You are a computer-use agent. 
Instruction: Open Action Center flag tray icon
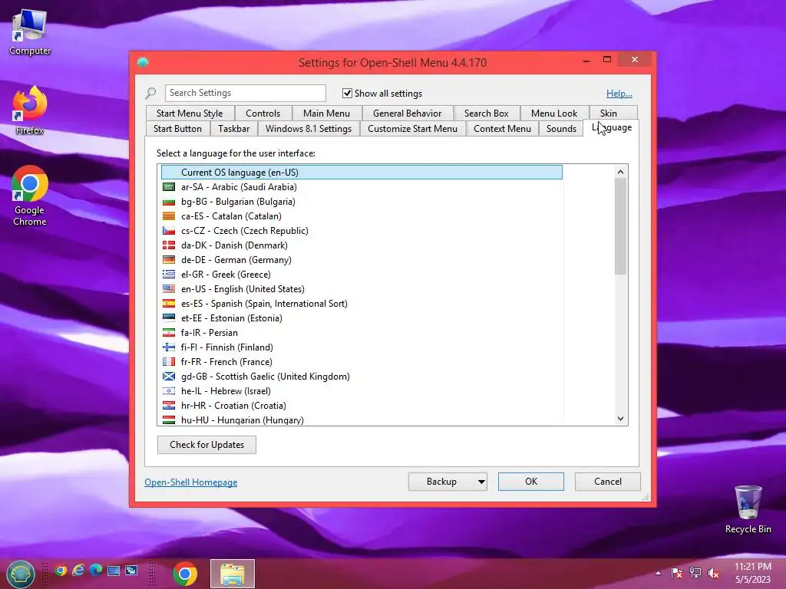coord(676,573)
